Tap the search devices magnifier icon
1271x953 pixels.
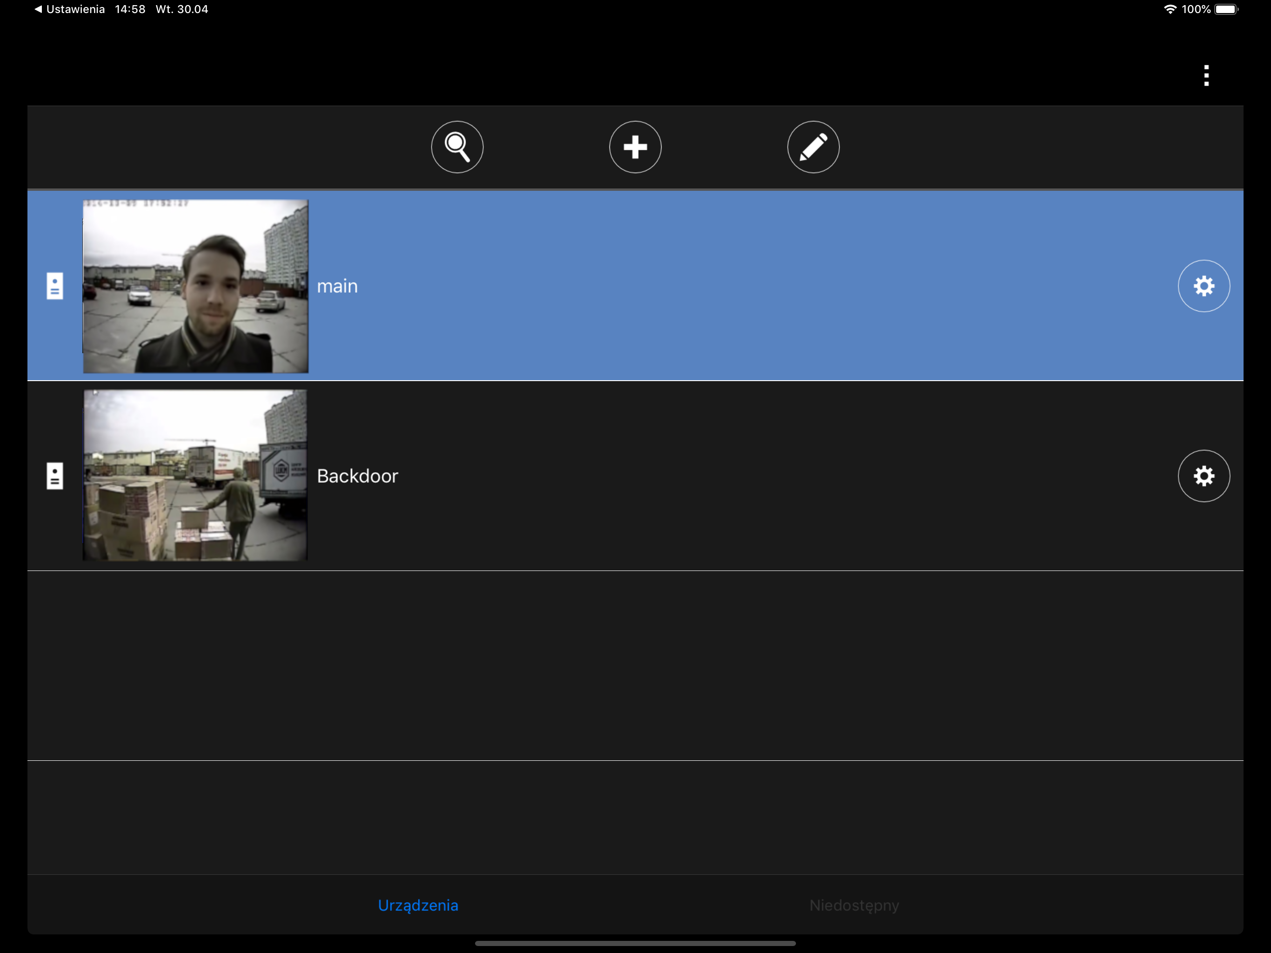457,147
